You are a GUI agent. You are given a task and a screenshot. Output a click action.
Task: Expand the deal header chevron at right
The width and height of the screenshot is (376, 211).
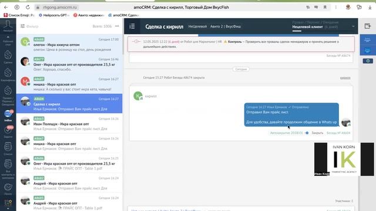point(353,26)
